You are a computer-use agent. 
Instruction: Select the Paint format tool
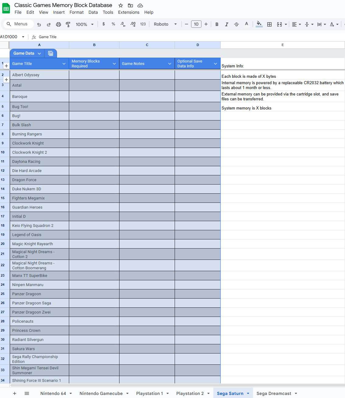click(68, 24)
